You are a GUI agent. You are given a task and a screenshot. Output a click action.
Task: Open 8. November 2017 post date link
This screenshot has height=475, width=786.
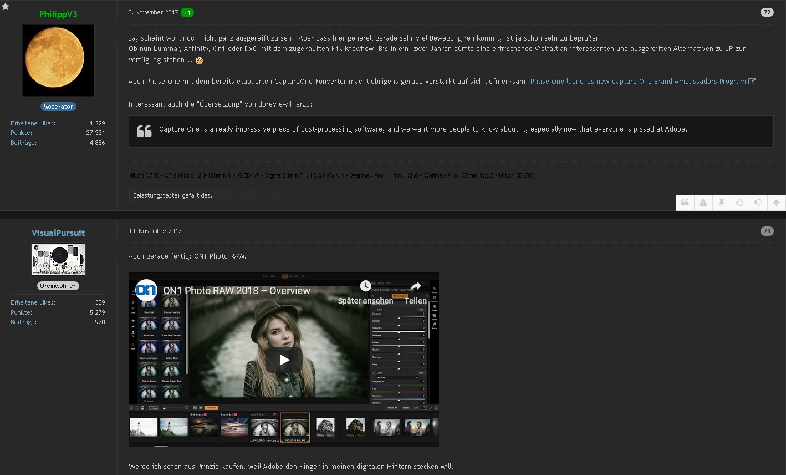154,12
